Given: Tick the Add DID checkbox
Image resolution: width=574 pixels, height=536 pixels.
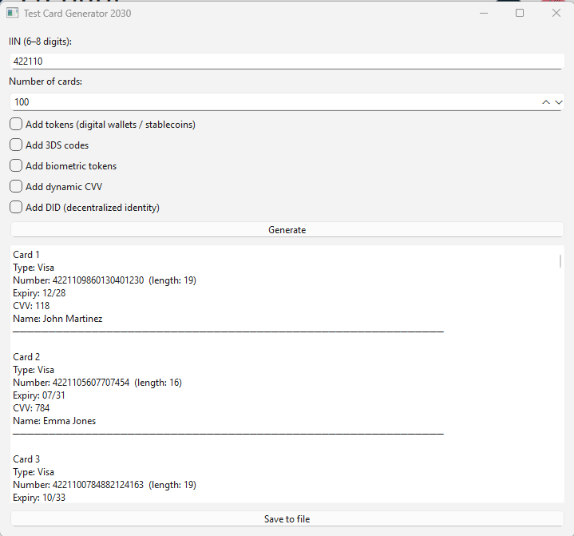Looking at the screenshot, I should point(16,208).
